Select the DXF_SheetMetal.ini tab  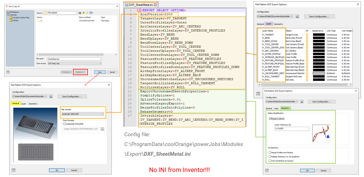pos(141,5)
